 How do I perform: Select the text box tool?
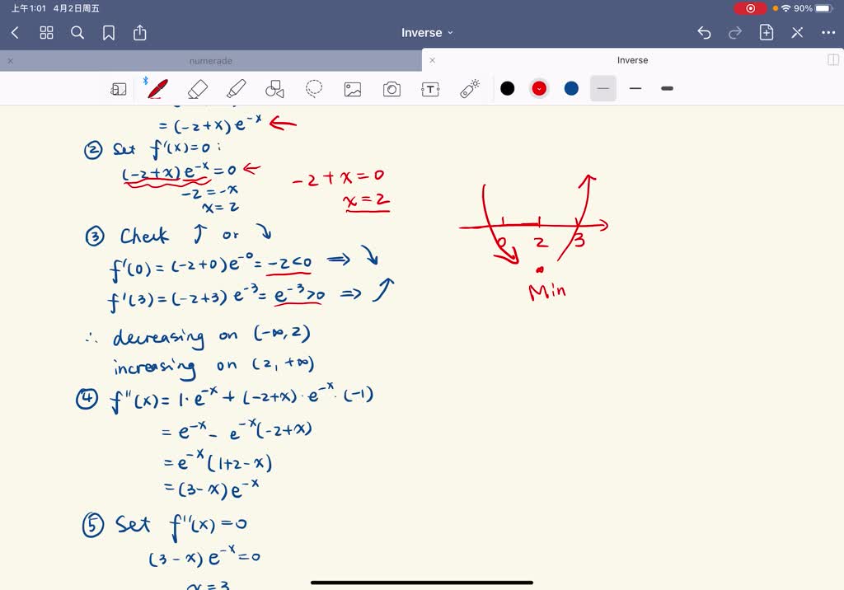tap(430, 88)
